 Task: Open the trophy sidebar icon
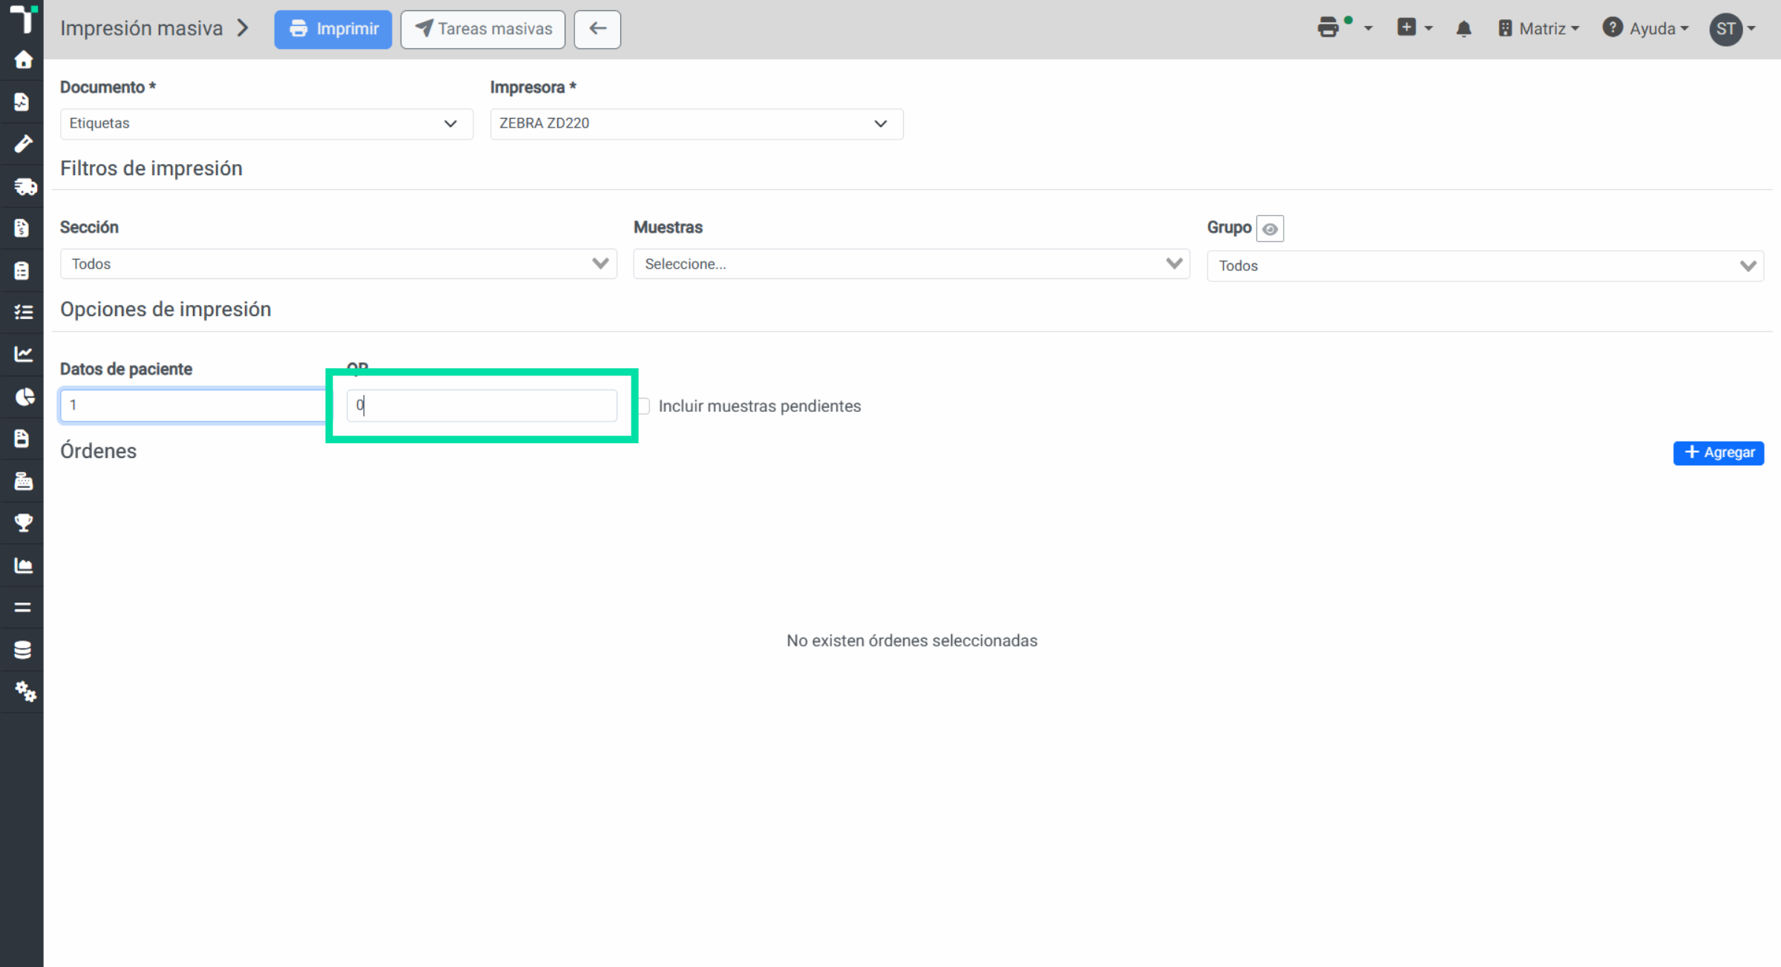(x=23, y=522)
